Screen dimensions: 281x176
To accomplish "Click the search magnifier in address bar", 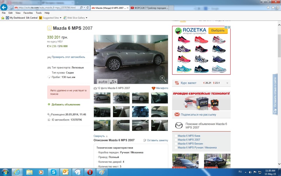I will 81,8.
